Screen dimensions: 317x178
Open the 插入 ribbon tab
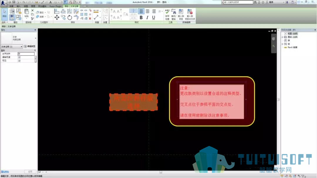(18, 6)
